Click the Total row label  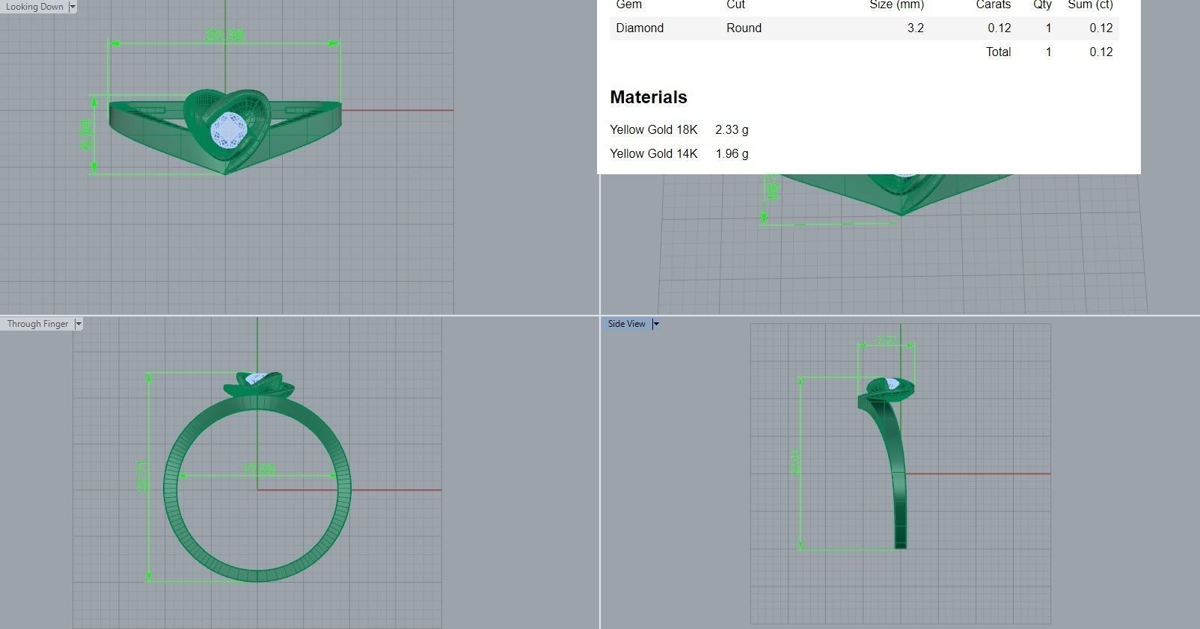998,52
